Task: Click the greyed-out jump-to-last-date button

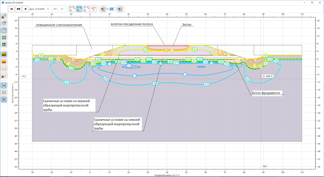Action: [x=62, y=9]
